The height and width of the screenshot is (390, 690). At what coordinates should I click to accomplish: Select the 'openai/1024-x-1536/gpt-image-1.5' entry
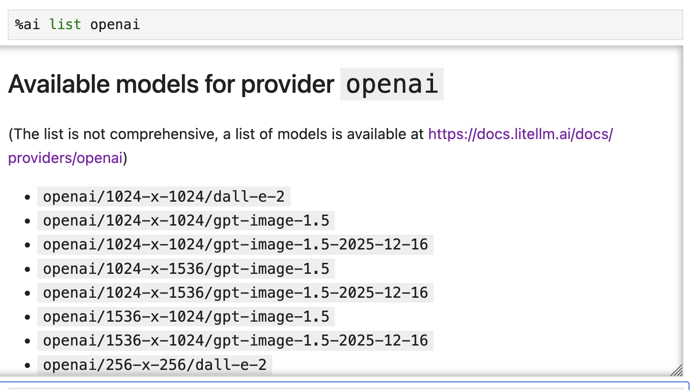186,269
